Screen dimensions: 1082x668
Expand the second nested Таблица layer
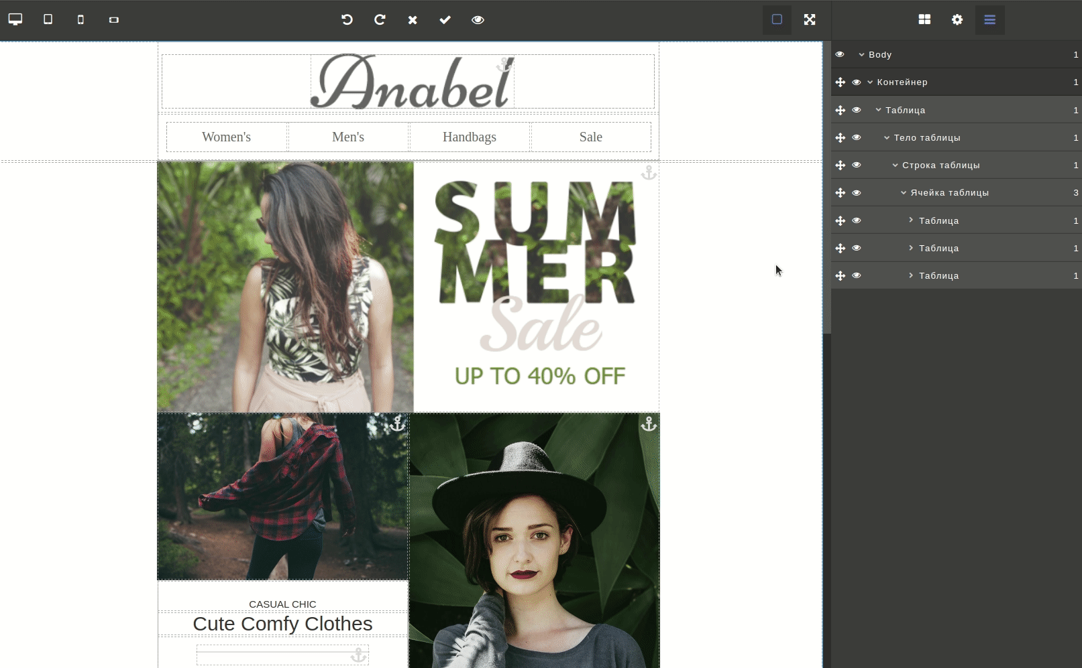[x=911, y=247]
